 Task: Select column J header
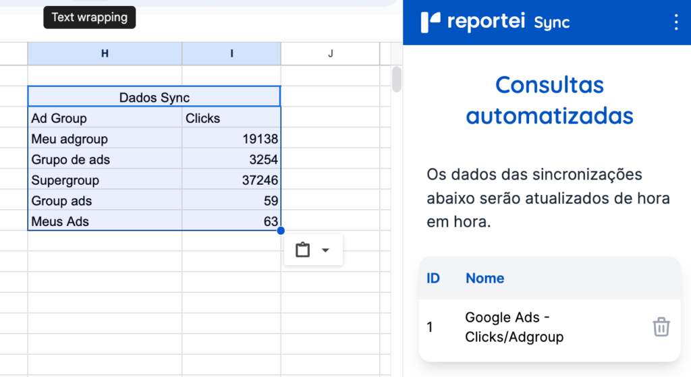click(330, 54)
